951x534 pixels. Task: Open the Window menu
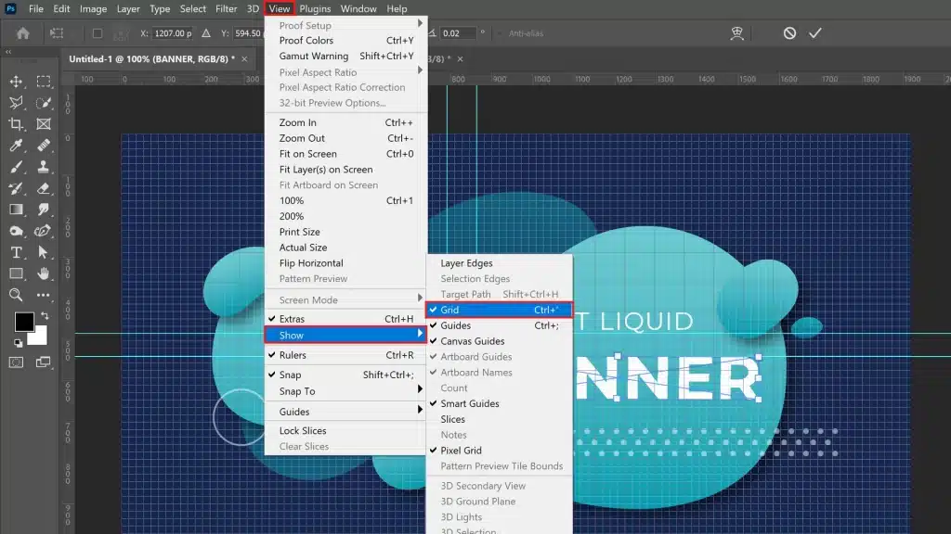pyautogui.click(x=358, y=9)
